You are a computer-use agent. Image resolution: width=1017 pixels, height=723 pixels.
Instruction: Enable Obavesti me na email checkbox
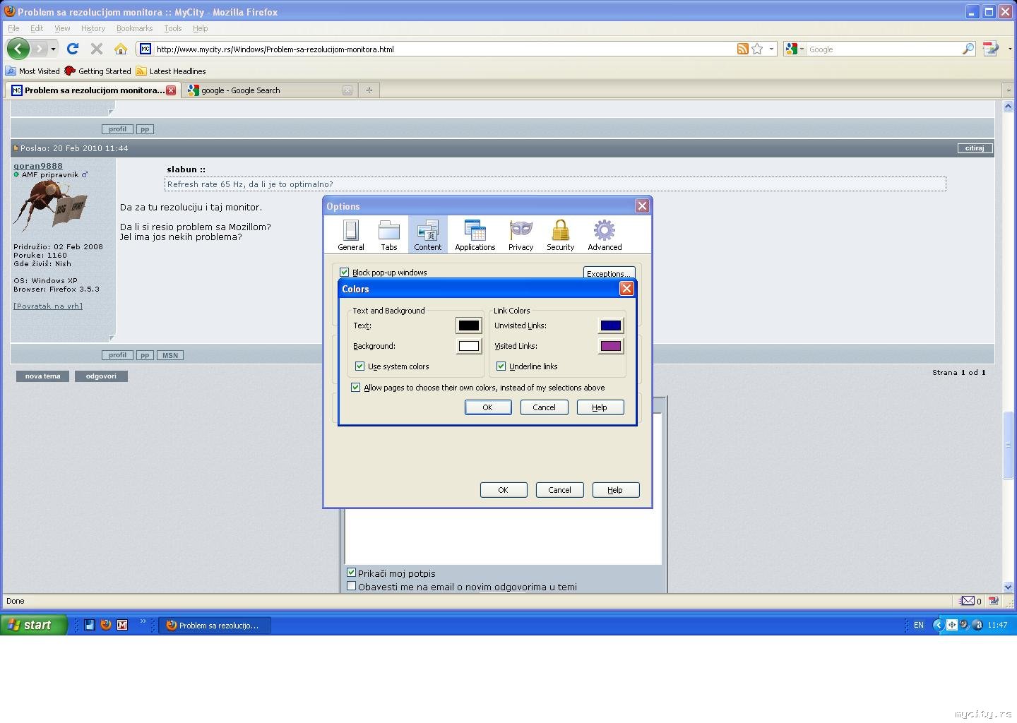tap(351, 586)
